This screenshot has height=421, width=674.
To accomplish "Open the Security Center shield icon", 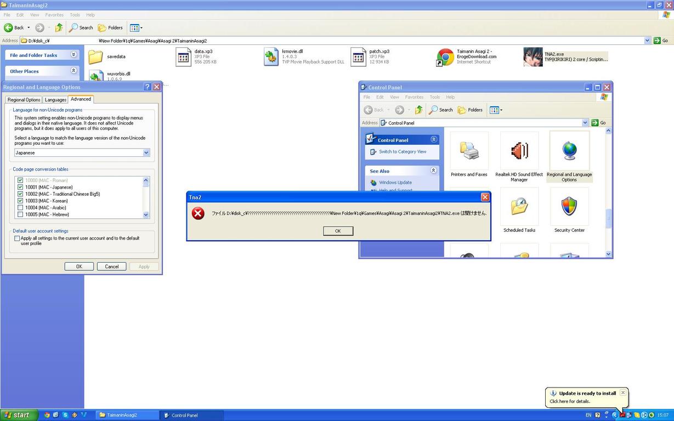I will pyautogui.click(x=569, y=207).
